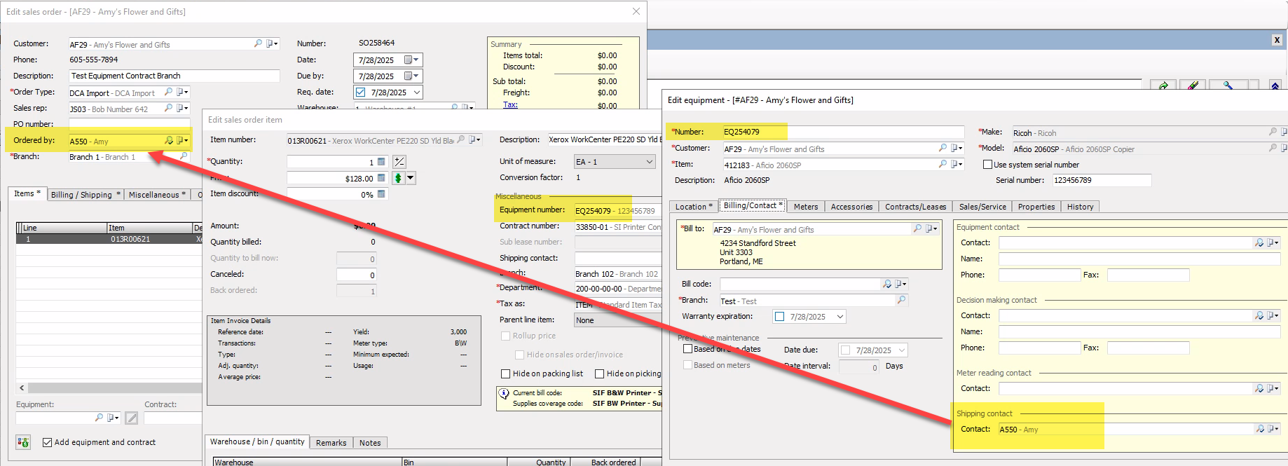Screen dimensions: 1288x466
Task: Open Sales/Service tab
Action: (x=982, y=207)
